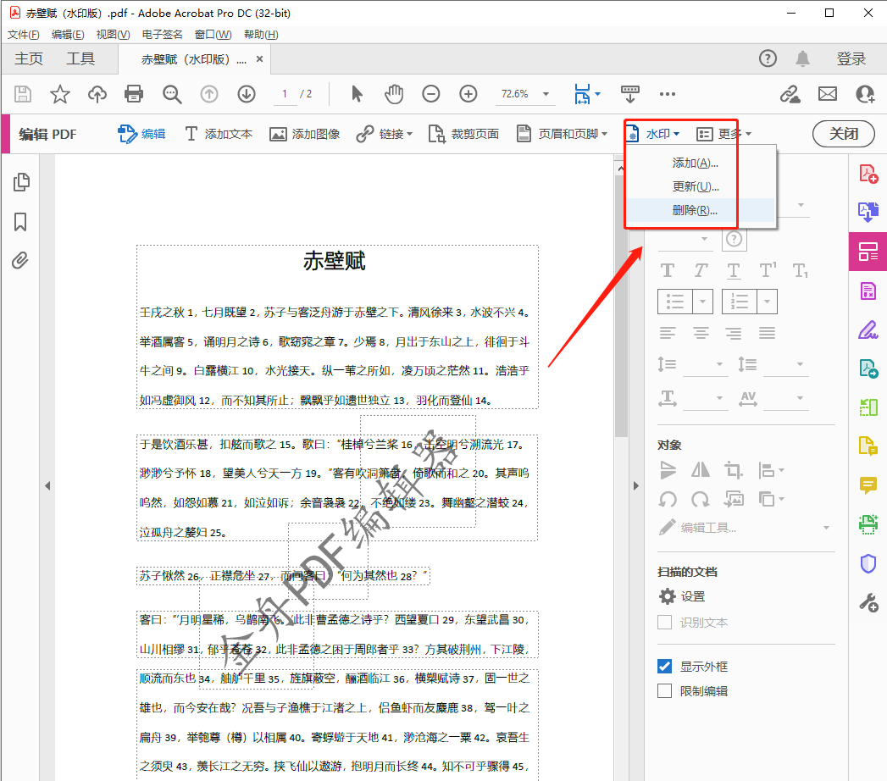
Task: Toggle underline text style
Action: tap(734, 271)
